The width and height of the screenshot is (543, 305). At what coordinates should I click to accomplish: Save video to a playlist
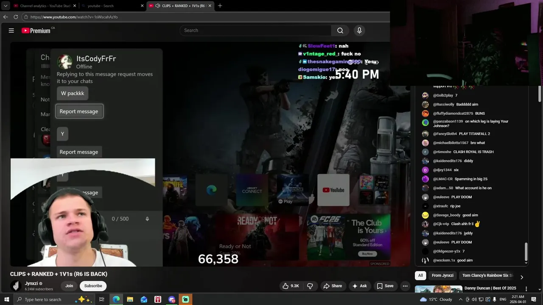click(x=385, y=286)
